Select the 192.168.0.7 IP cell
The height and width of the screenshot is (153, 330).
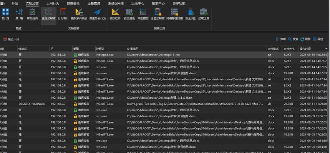point(58,104)
